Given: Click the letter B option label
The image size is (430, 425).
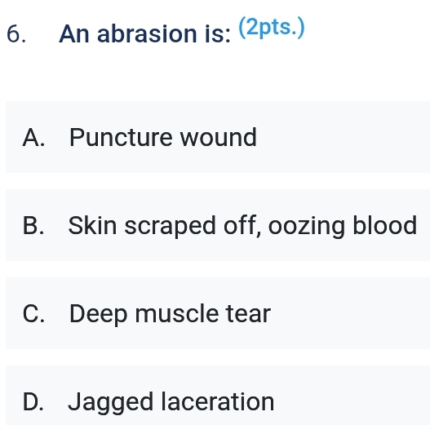Looking at the screenshot, I should pos(33,225).
